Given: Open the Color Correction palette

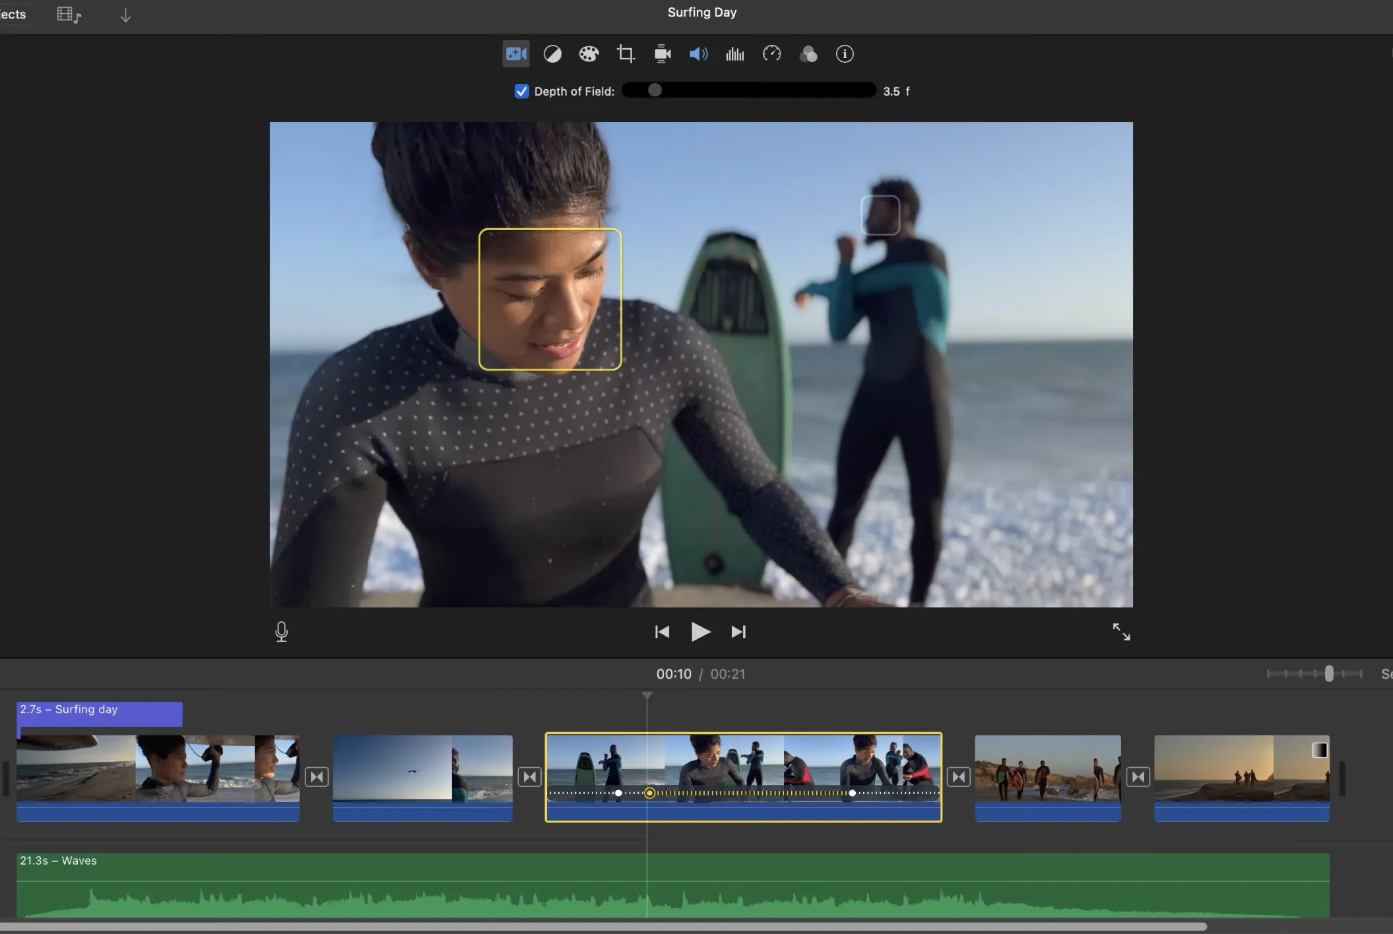Looking at the screenshot, I should [x=589, y=53].
